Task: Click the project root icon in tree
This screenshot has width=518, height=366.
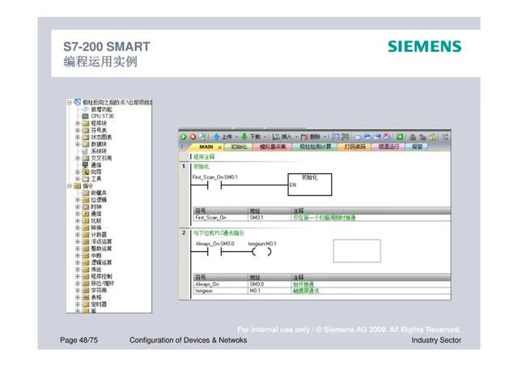Action: (x=78, y=102)
